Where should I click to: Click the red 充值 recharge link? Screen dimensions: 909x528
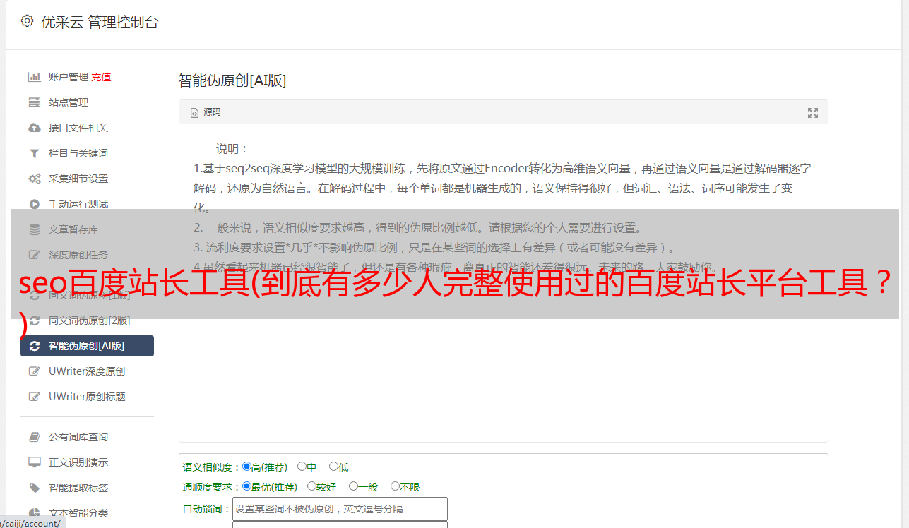101,77
